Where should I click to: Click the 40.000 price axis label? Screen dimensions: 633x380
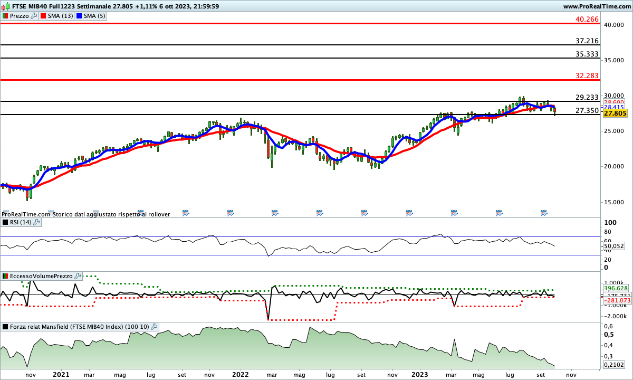615,25
